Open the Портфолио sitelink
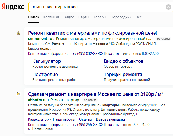 [x=45, y=75]
